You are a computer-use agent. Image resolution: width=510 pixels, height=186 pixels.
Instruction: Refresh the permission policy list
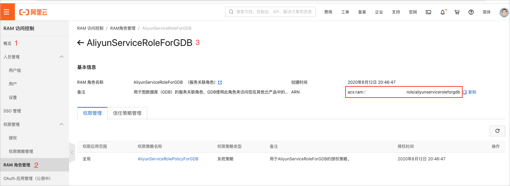[x=497, y=131]
